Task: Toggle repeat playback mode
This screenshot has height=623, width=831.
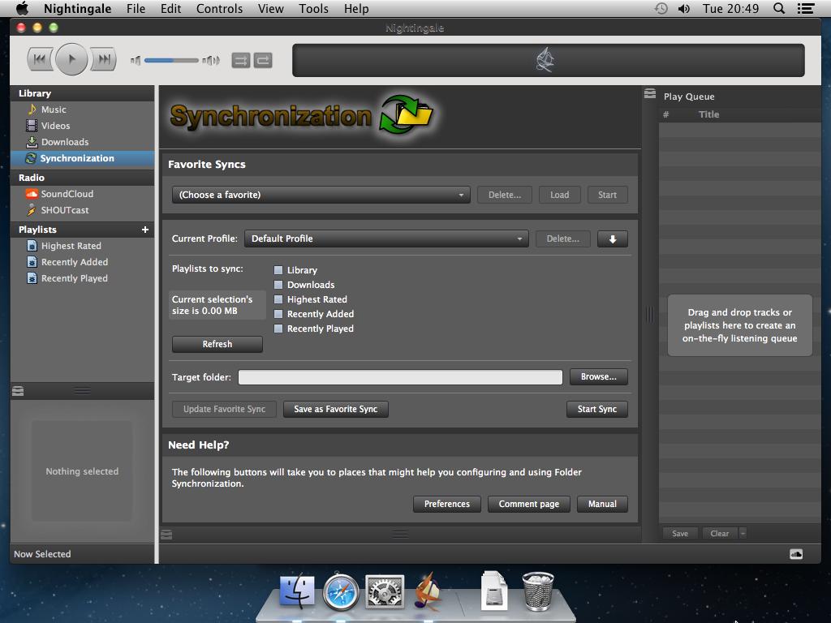Action: [263, 60]
